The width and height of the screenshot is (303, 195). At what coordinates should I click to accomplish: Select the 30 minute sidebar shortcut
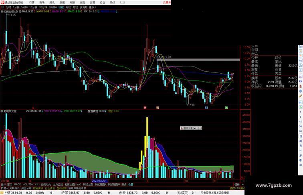click(301, 127)
